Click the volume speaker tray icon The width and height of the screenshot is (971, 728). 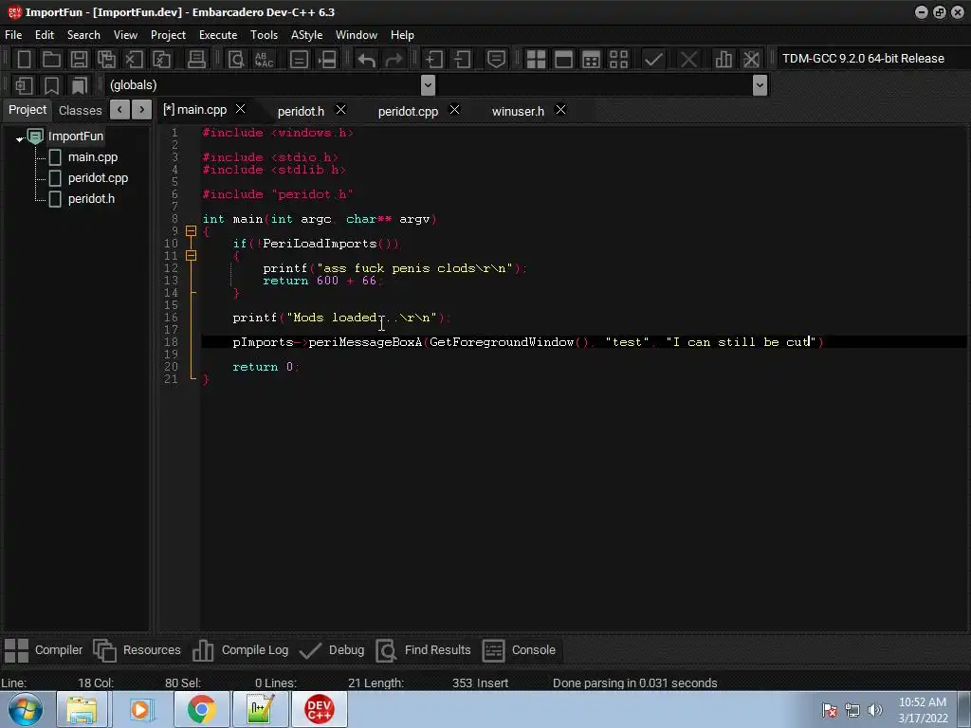click(874, 710)
